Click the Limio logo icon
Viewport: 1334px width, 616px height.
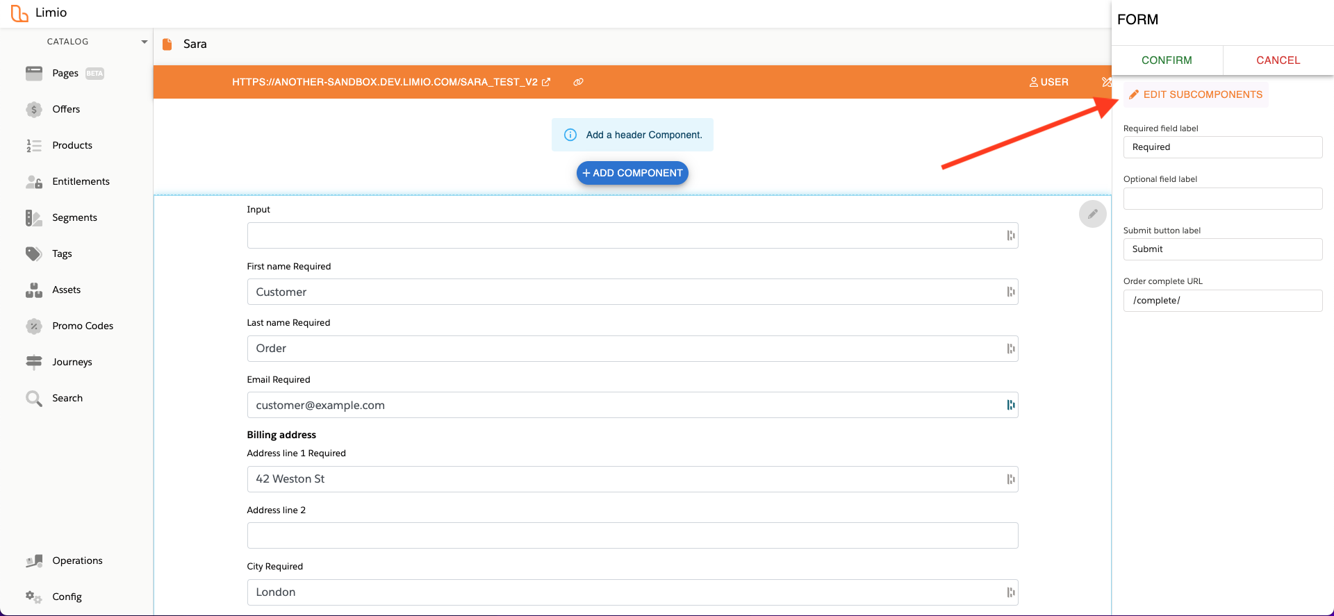coord(19,13)
